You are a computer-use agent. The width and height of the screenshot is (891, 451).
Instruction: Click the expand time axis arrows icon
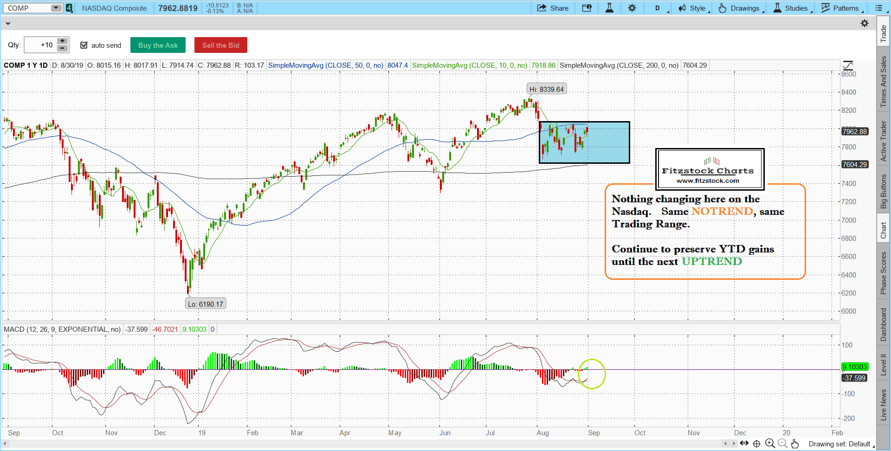coord(744,443)
